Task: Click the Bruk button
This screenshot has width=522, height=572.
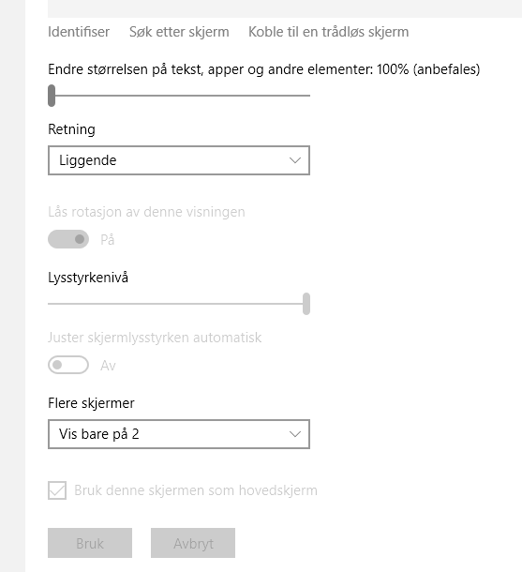Action: (90, 543)
